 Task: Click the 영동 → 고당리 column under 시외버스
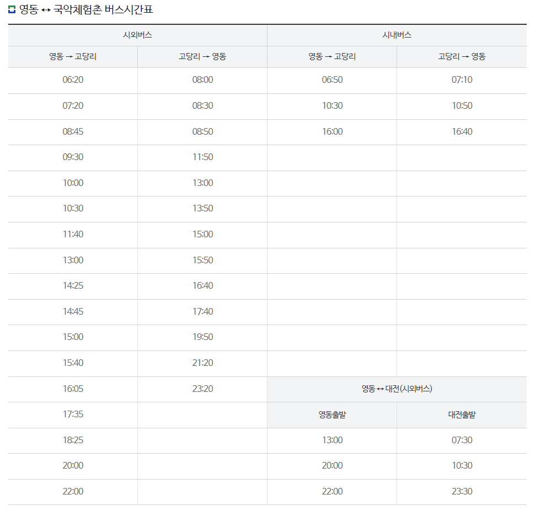(71, 56)
